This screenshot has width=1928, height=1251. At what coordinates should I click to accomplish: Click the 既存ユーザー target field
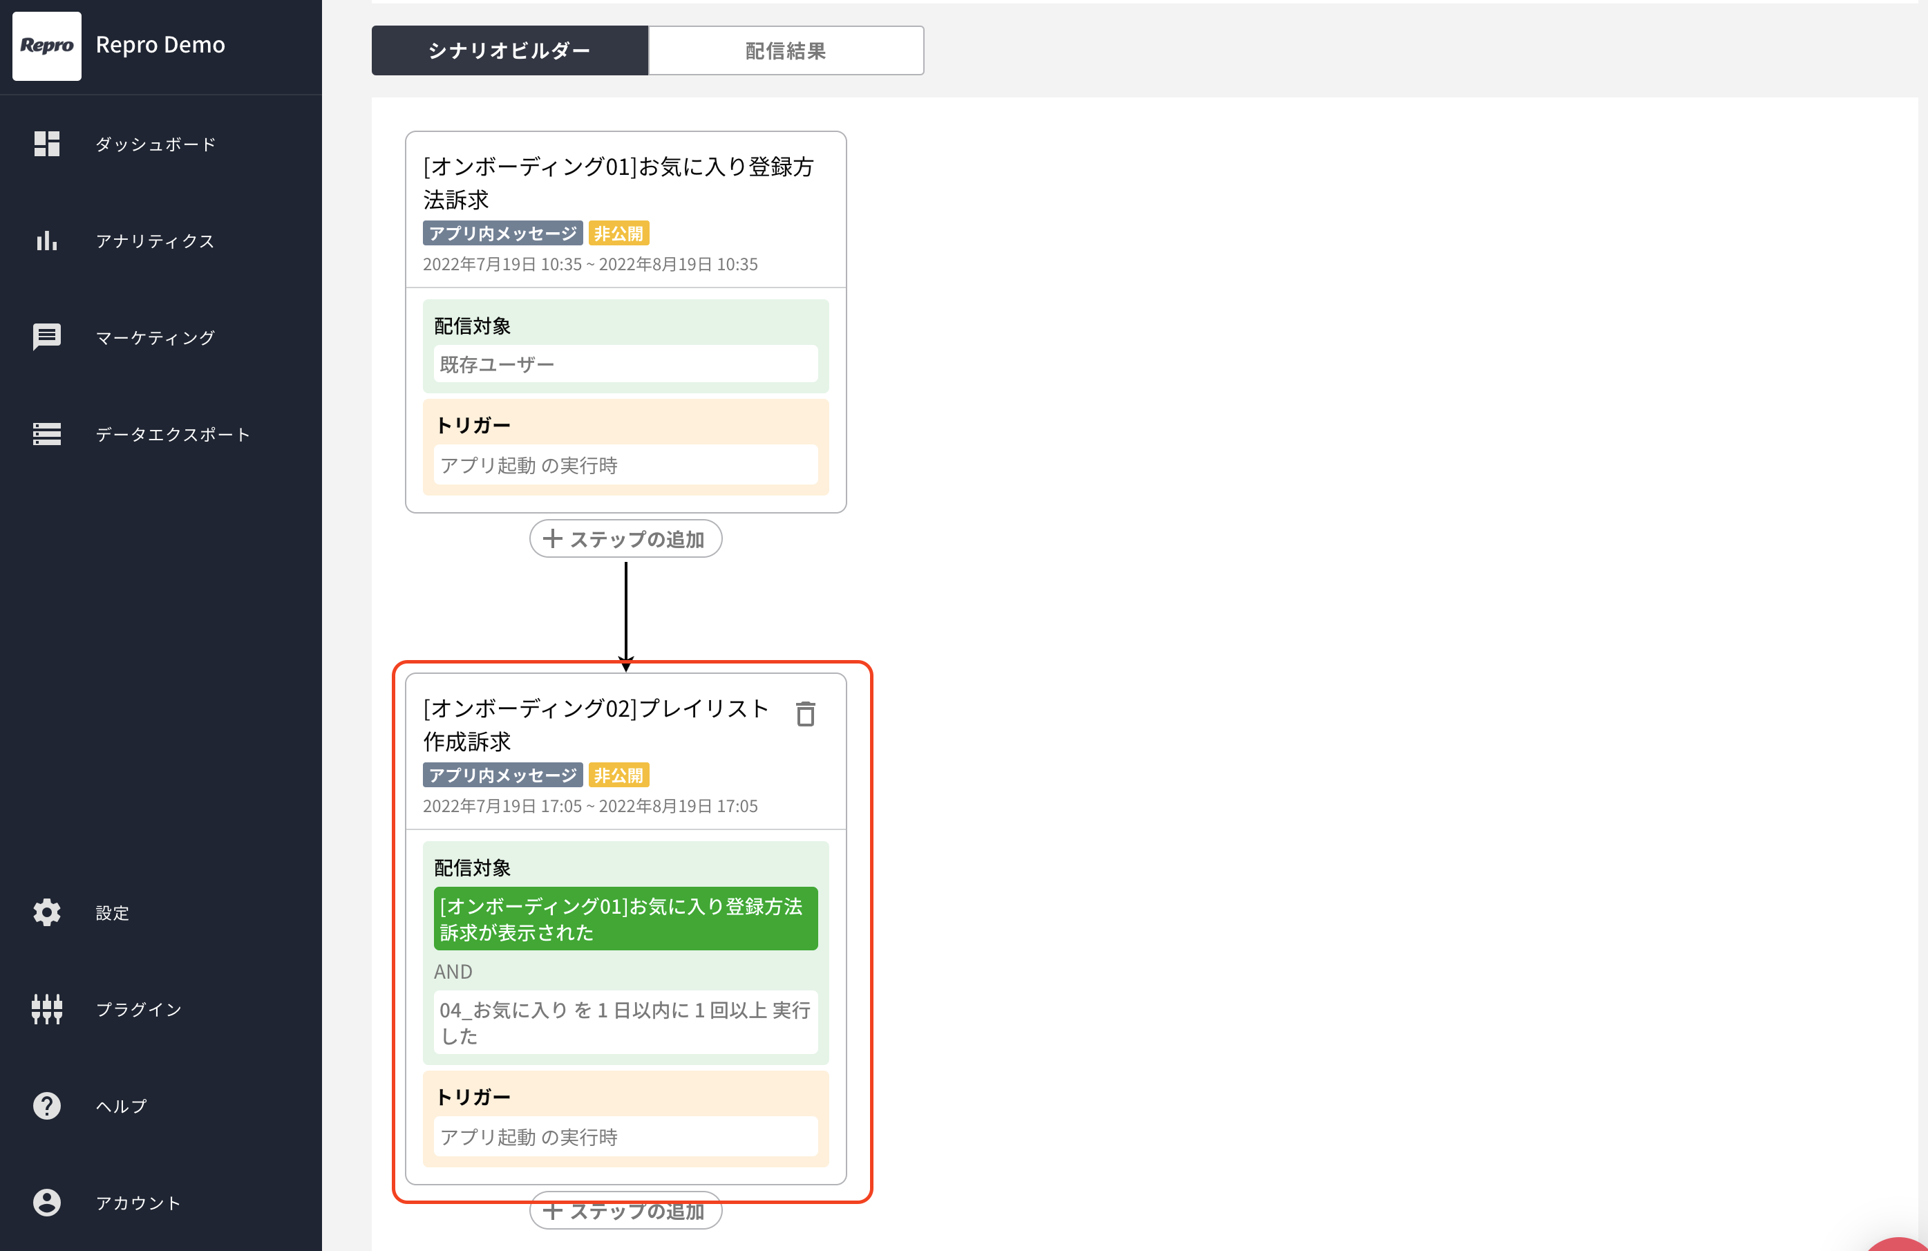tap(625, 364)
